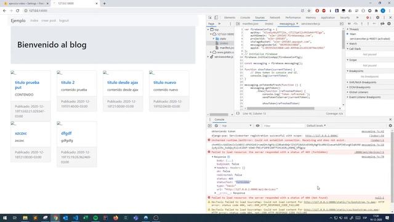Open the Chrome profile avatar
Viewport: 394px width, 222px height.
tap(383, 10)
